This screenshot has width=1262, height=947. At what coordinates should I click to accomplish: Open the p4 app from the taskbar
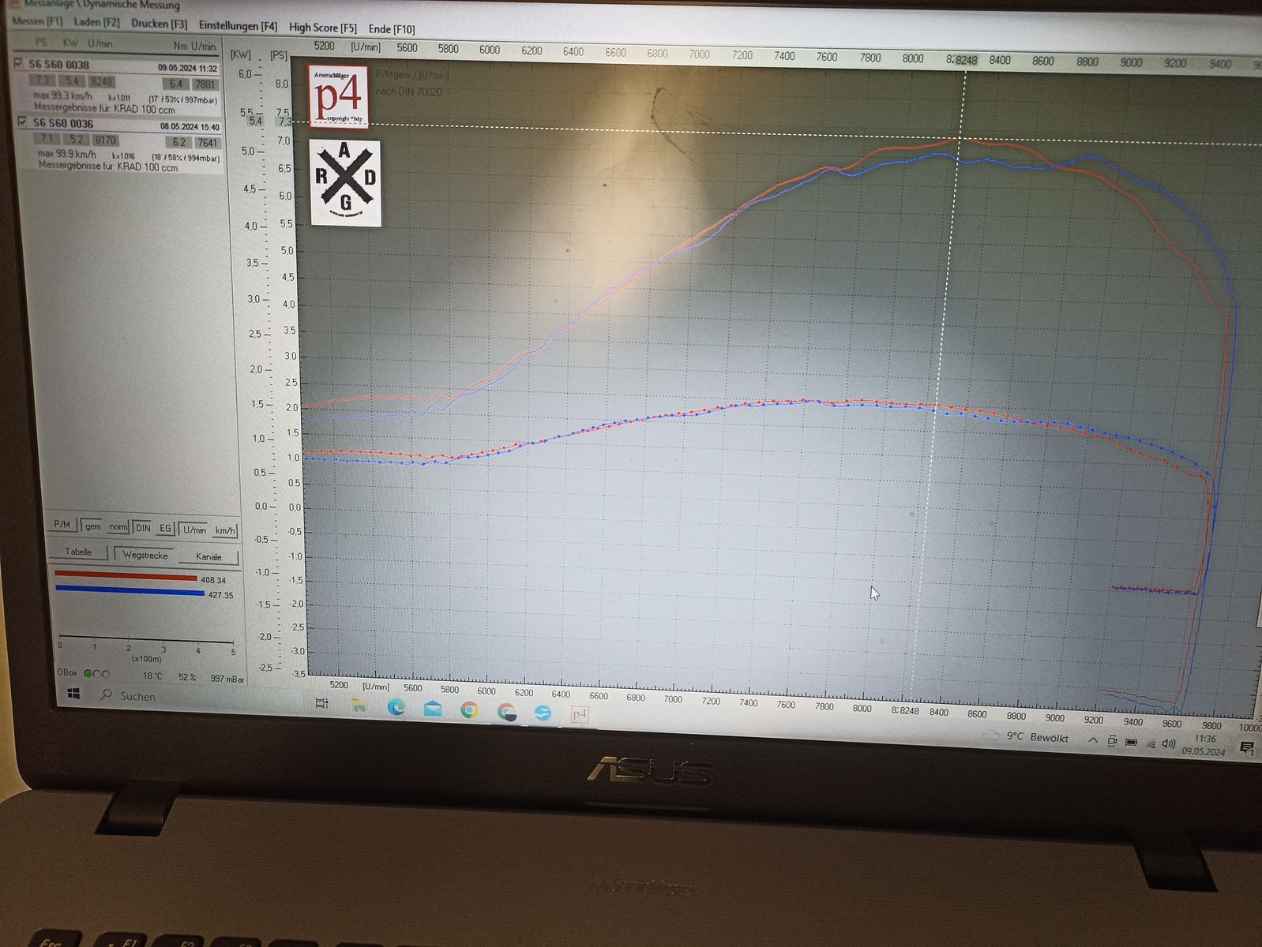580,714
